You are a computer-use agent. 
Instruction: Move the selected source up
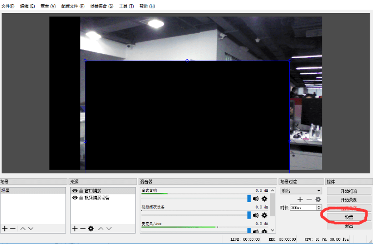click(x=101, y=229)
